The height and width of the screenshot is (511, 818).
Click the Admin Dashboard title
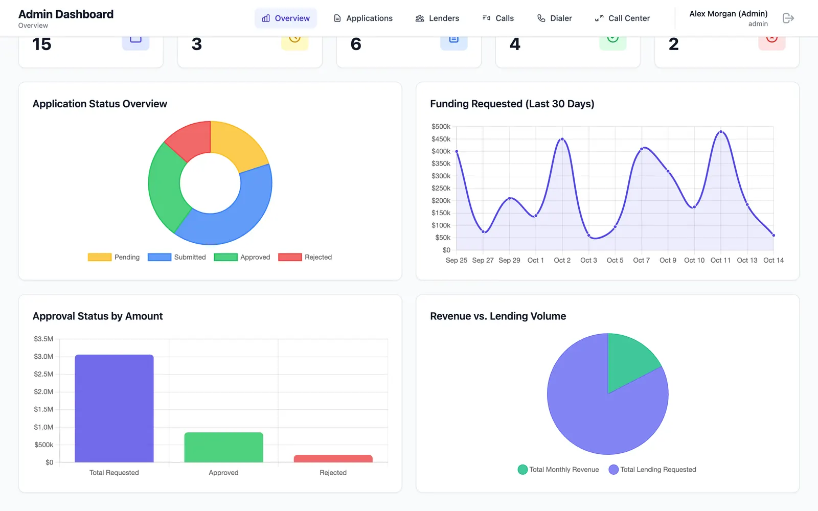pos(66,14)
